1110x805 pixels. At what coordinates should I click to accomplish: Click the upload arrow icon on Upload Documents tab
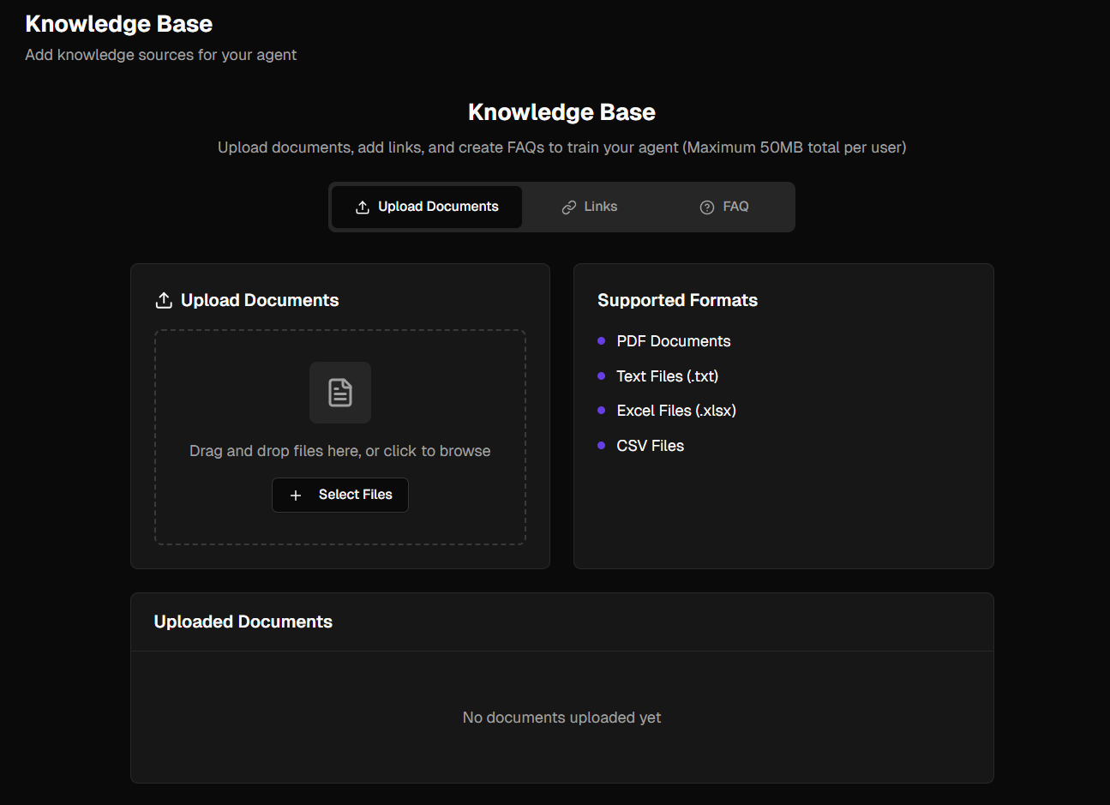361,206
